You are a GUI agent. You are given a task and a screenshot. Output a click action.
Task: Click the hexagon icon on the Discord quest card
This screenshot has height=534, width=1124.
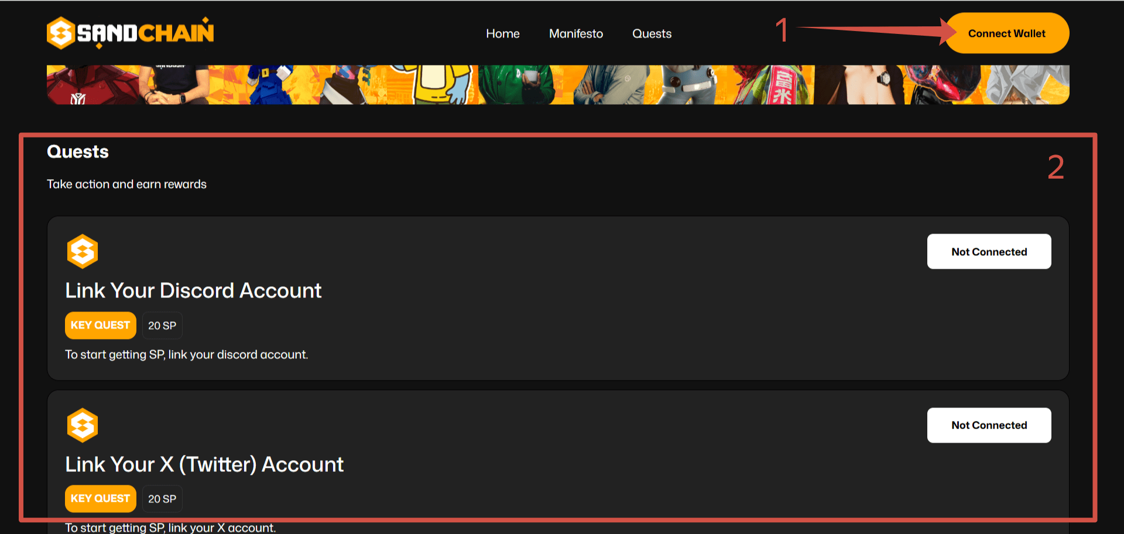click(82, 251)
